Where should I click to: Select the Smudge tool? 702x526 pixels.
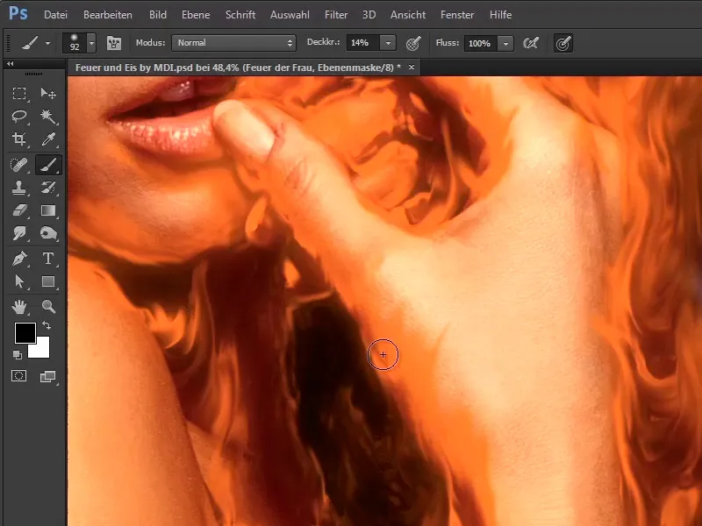click(x=18, y=233)
